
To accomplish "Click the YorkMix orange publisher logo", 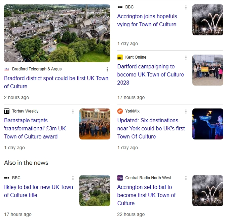I will click(120, 111).
